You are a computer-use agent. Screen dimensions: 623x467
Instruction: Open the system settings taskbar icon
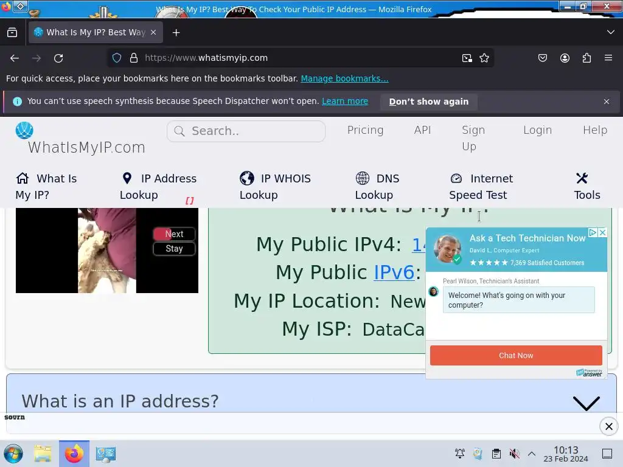[x=105, y=454]
